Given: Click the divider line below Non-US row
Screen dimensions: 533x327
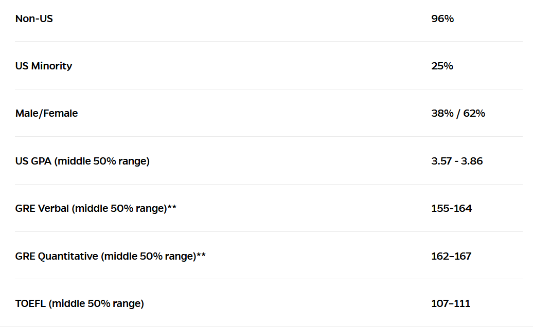Looking at the screenshot, I should (x=269, y=42).
